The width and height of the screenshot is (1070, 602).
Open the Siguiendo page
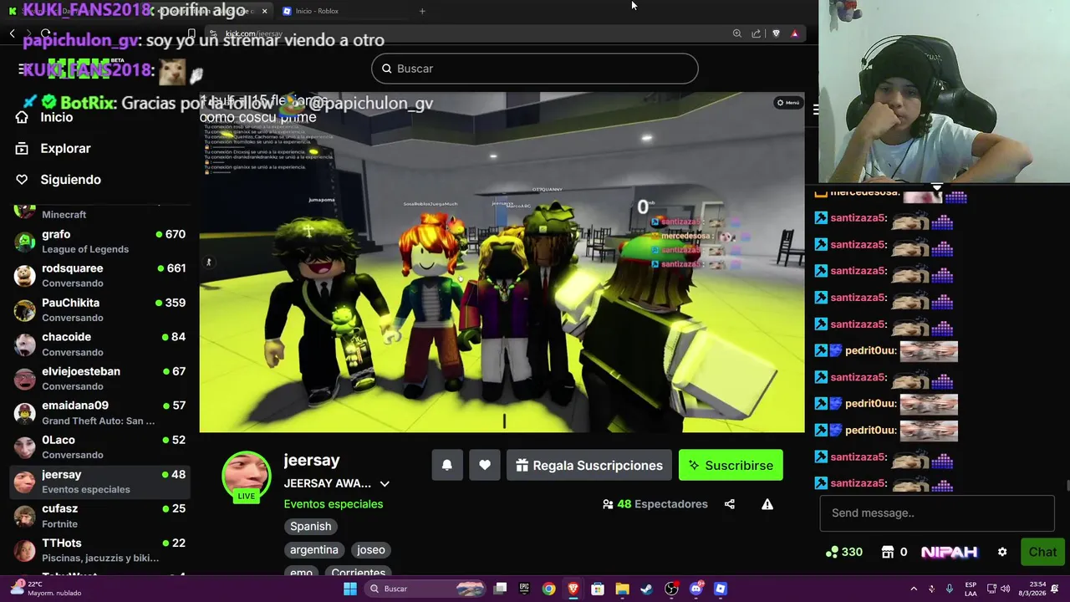tap(59, 179)
